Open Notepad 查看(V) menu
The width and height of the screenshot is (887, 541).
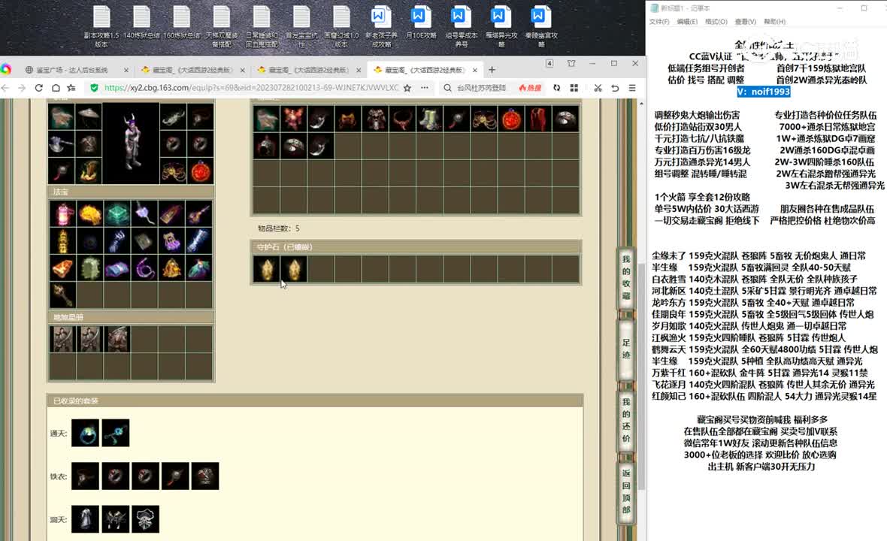745,22
